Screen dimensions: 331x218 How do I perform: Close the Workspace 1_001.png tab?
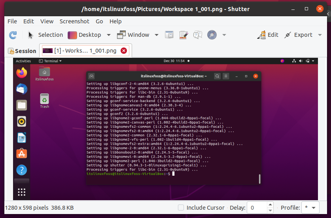[124, 51]
